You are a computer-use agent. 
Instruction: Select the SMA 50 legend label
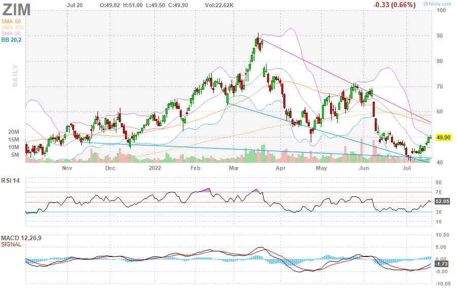coord(11,21)
